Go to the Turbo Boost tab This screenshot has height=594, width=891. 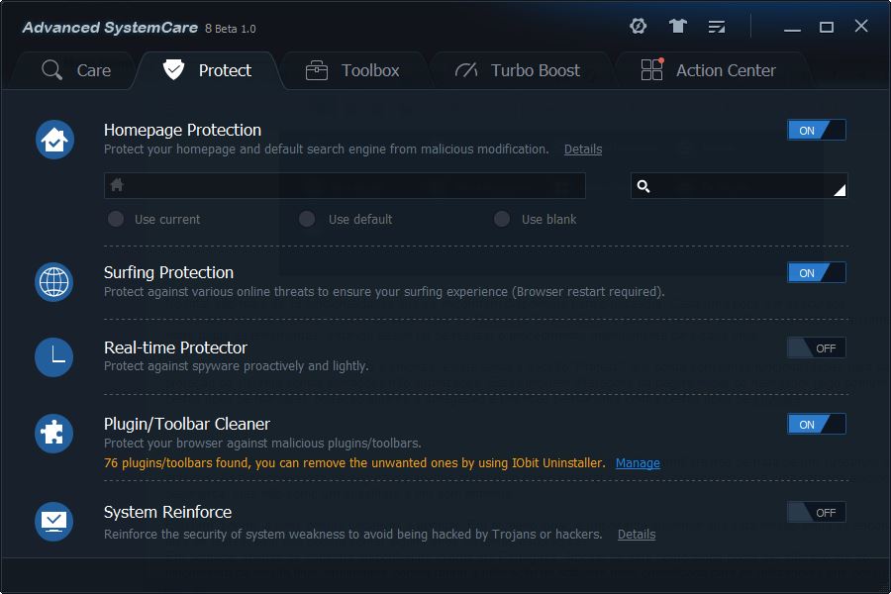(518, 70)
